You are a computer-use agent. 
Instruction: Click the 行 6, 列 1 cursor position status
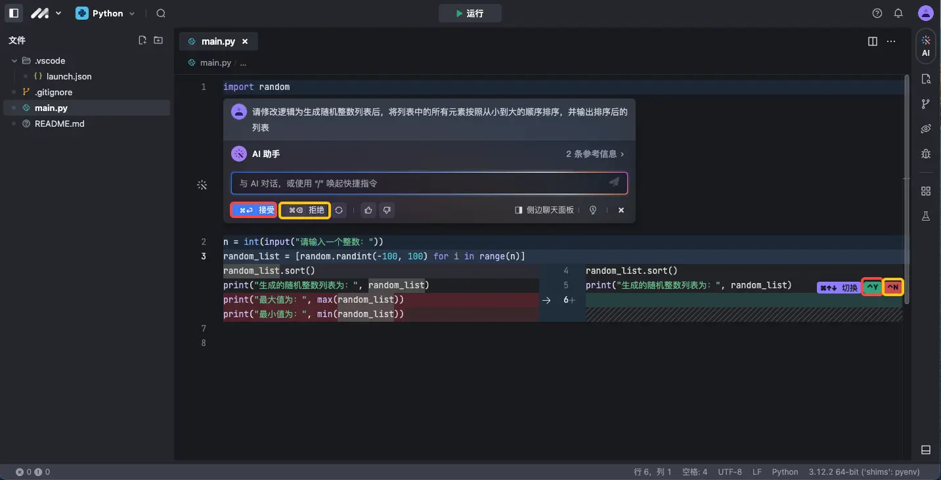653,471
